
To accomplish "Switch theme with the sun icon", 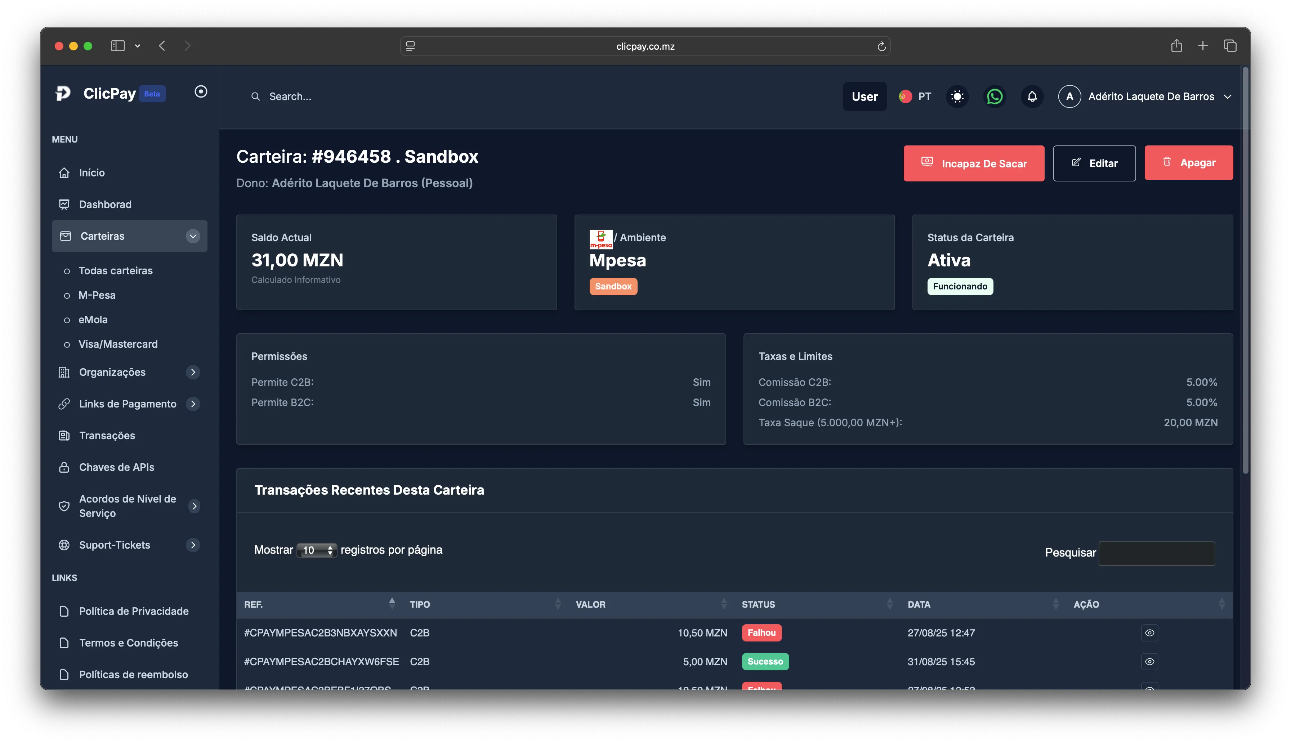I will (957, 96).
